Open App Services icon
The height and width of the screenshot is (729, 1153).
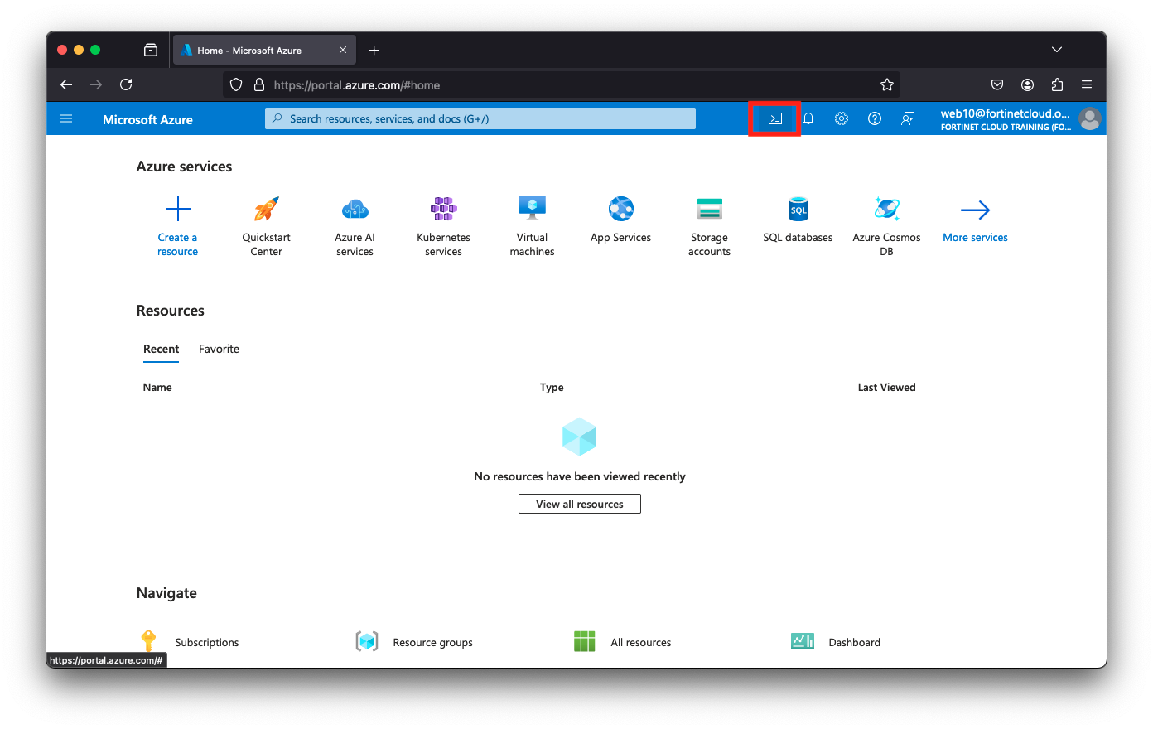coord(621,209)
